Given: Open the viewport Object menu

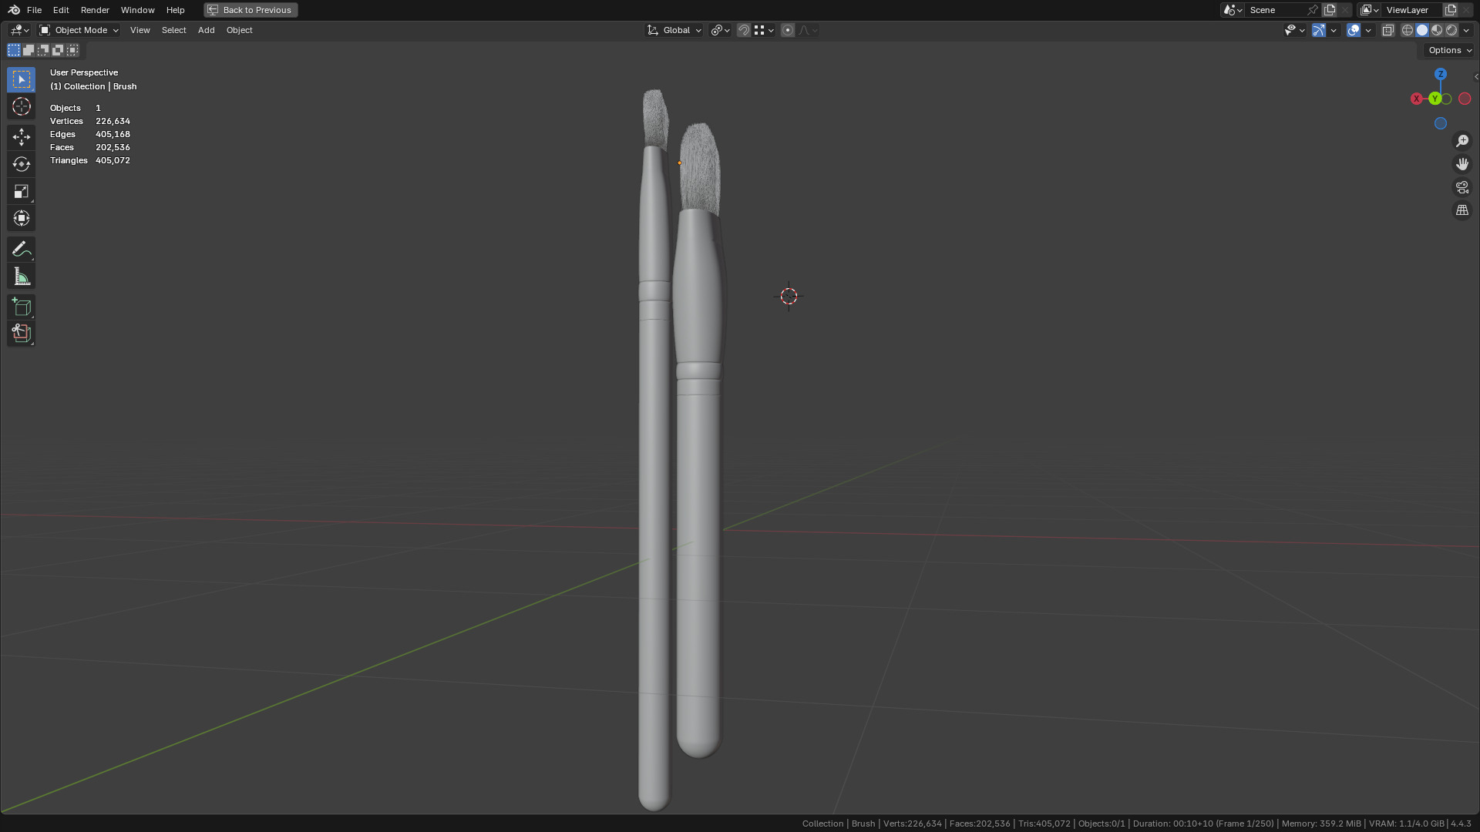Looking at the screenshot, I should pos(239,30).
